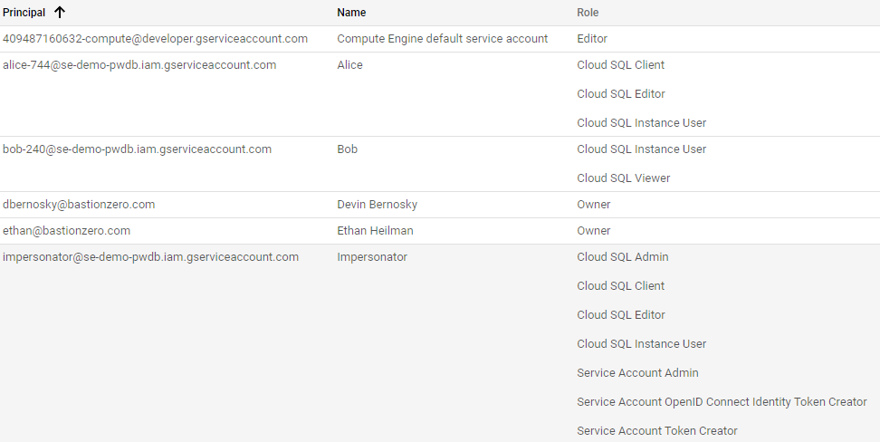Select the bob-240 service account email

tap(137, 149)
